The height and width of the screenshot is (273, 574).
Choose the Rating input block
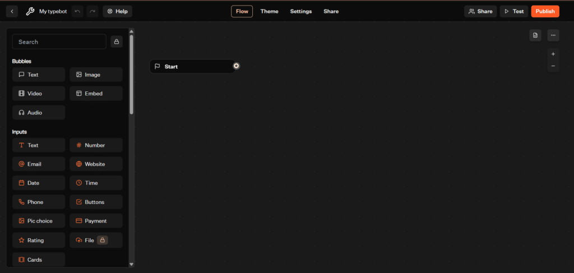[x=39, y=240]
